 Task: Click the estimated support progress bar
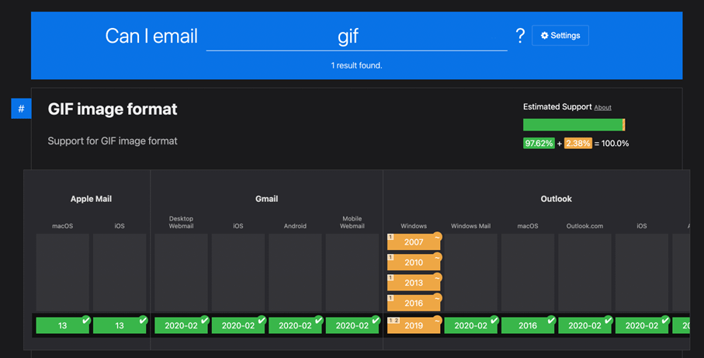point(574,125)
